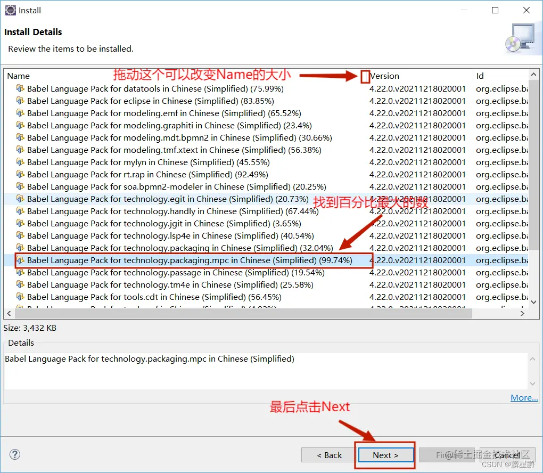Select the row for technology.handly (67.44%)
Screen dimensions: 543x473
tap(266, 211)
